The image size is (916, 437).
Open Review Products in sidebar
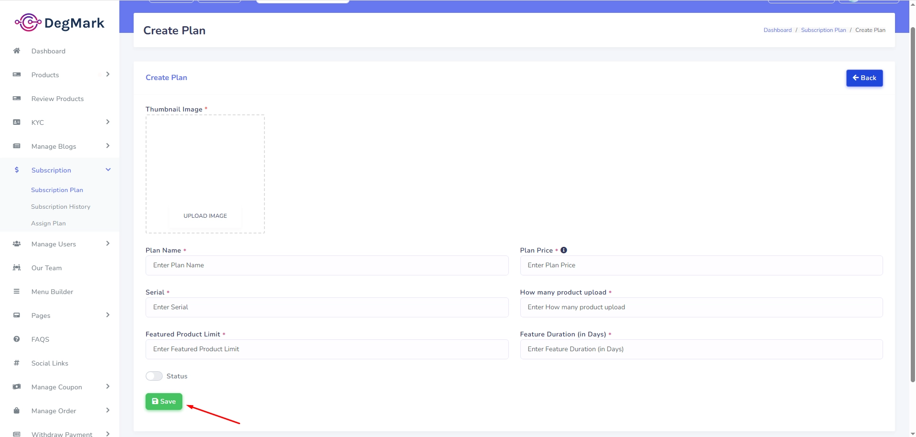point(57,99)
